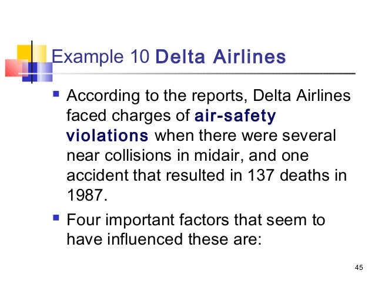Select the bold 'Delta Airlines' title text
The height and width of the screenshot is (281, 375).
tap(220, 56)
